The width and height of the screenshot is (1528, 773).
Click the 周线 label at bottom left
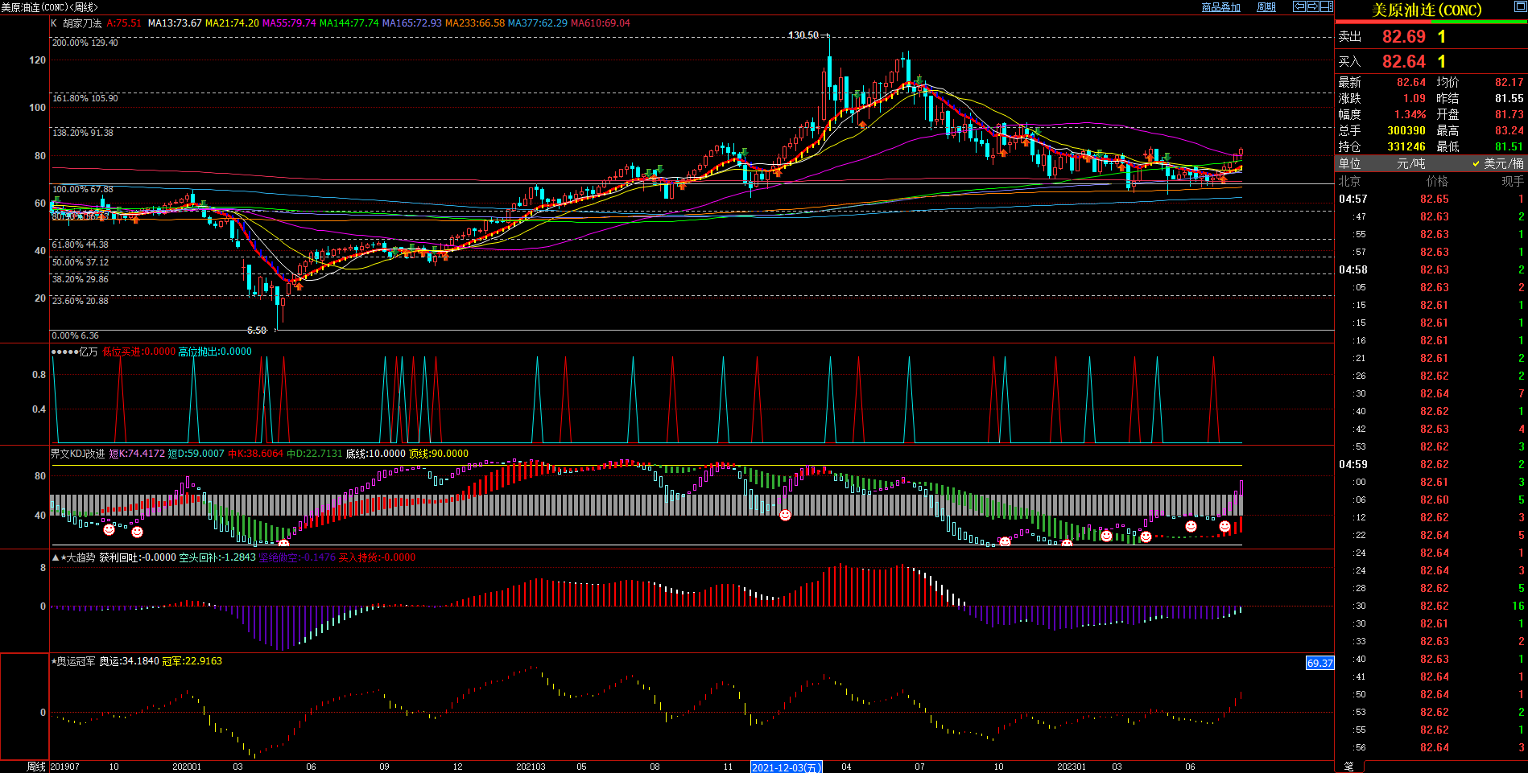[36, 767]
